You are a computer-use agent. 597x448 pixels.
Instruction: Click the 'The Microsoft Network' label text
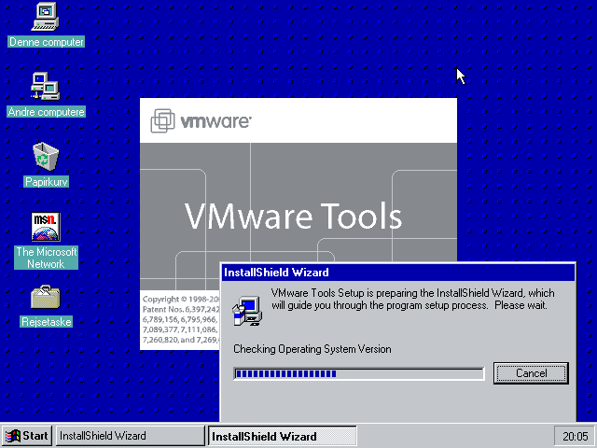(x=46, y=258)
